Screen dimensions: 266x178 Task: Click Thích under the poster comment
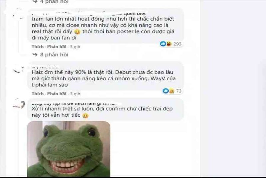click(38, 46)
